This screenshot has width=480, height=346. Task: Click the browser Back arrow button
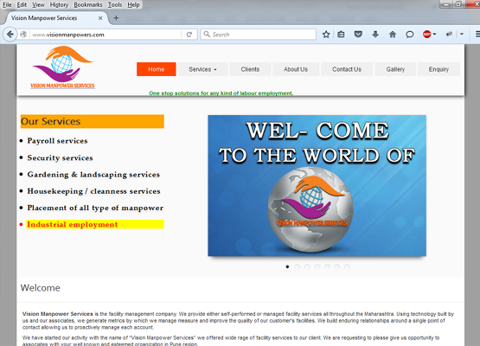[x=10, y=35]
